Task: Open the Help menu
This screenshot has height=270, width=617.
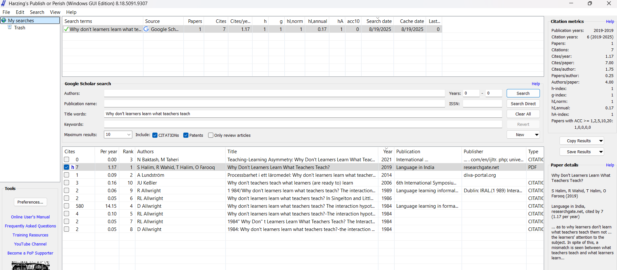Action: coord(71,12)
